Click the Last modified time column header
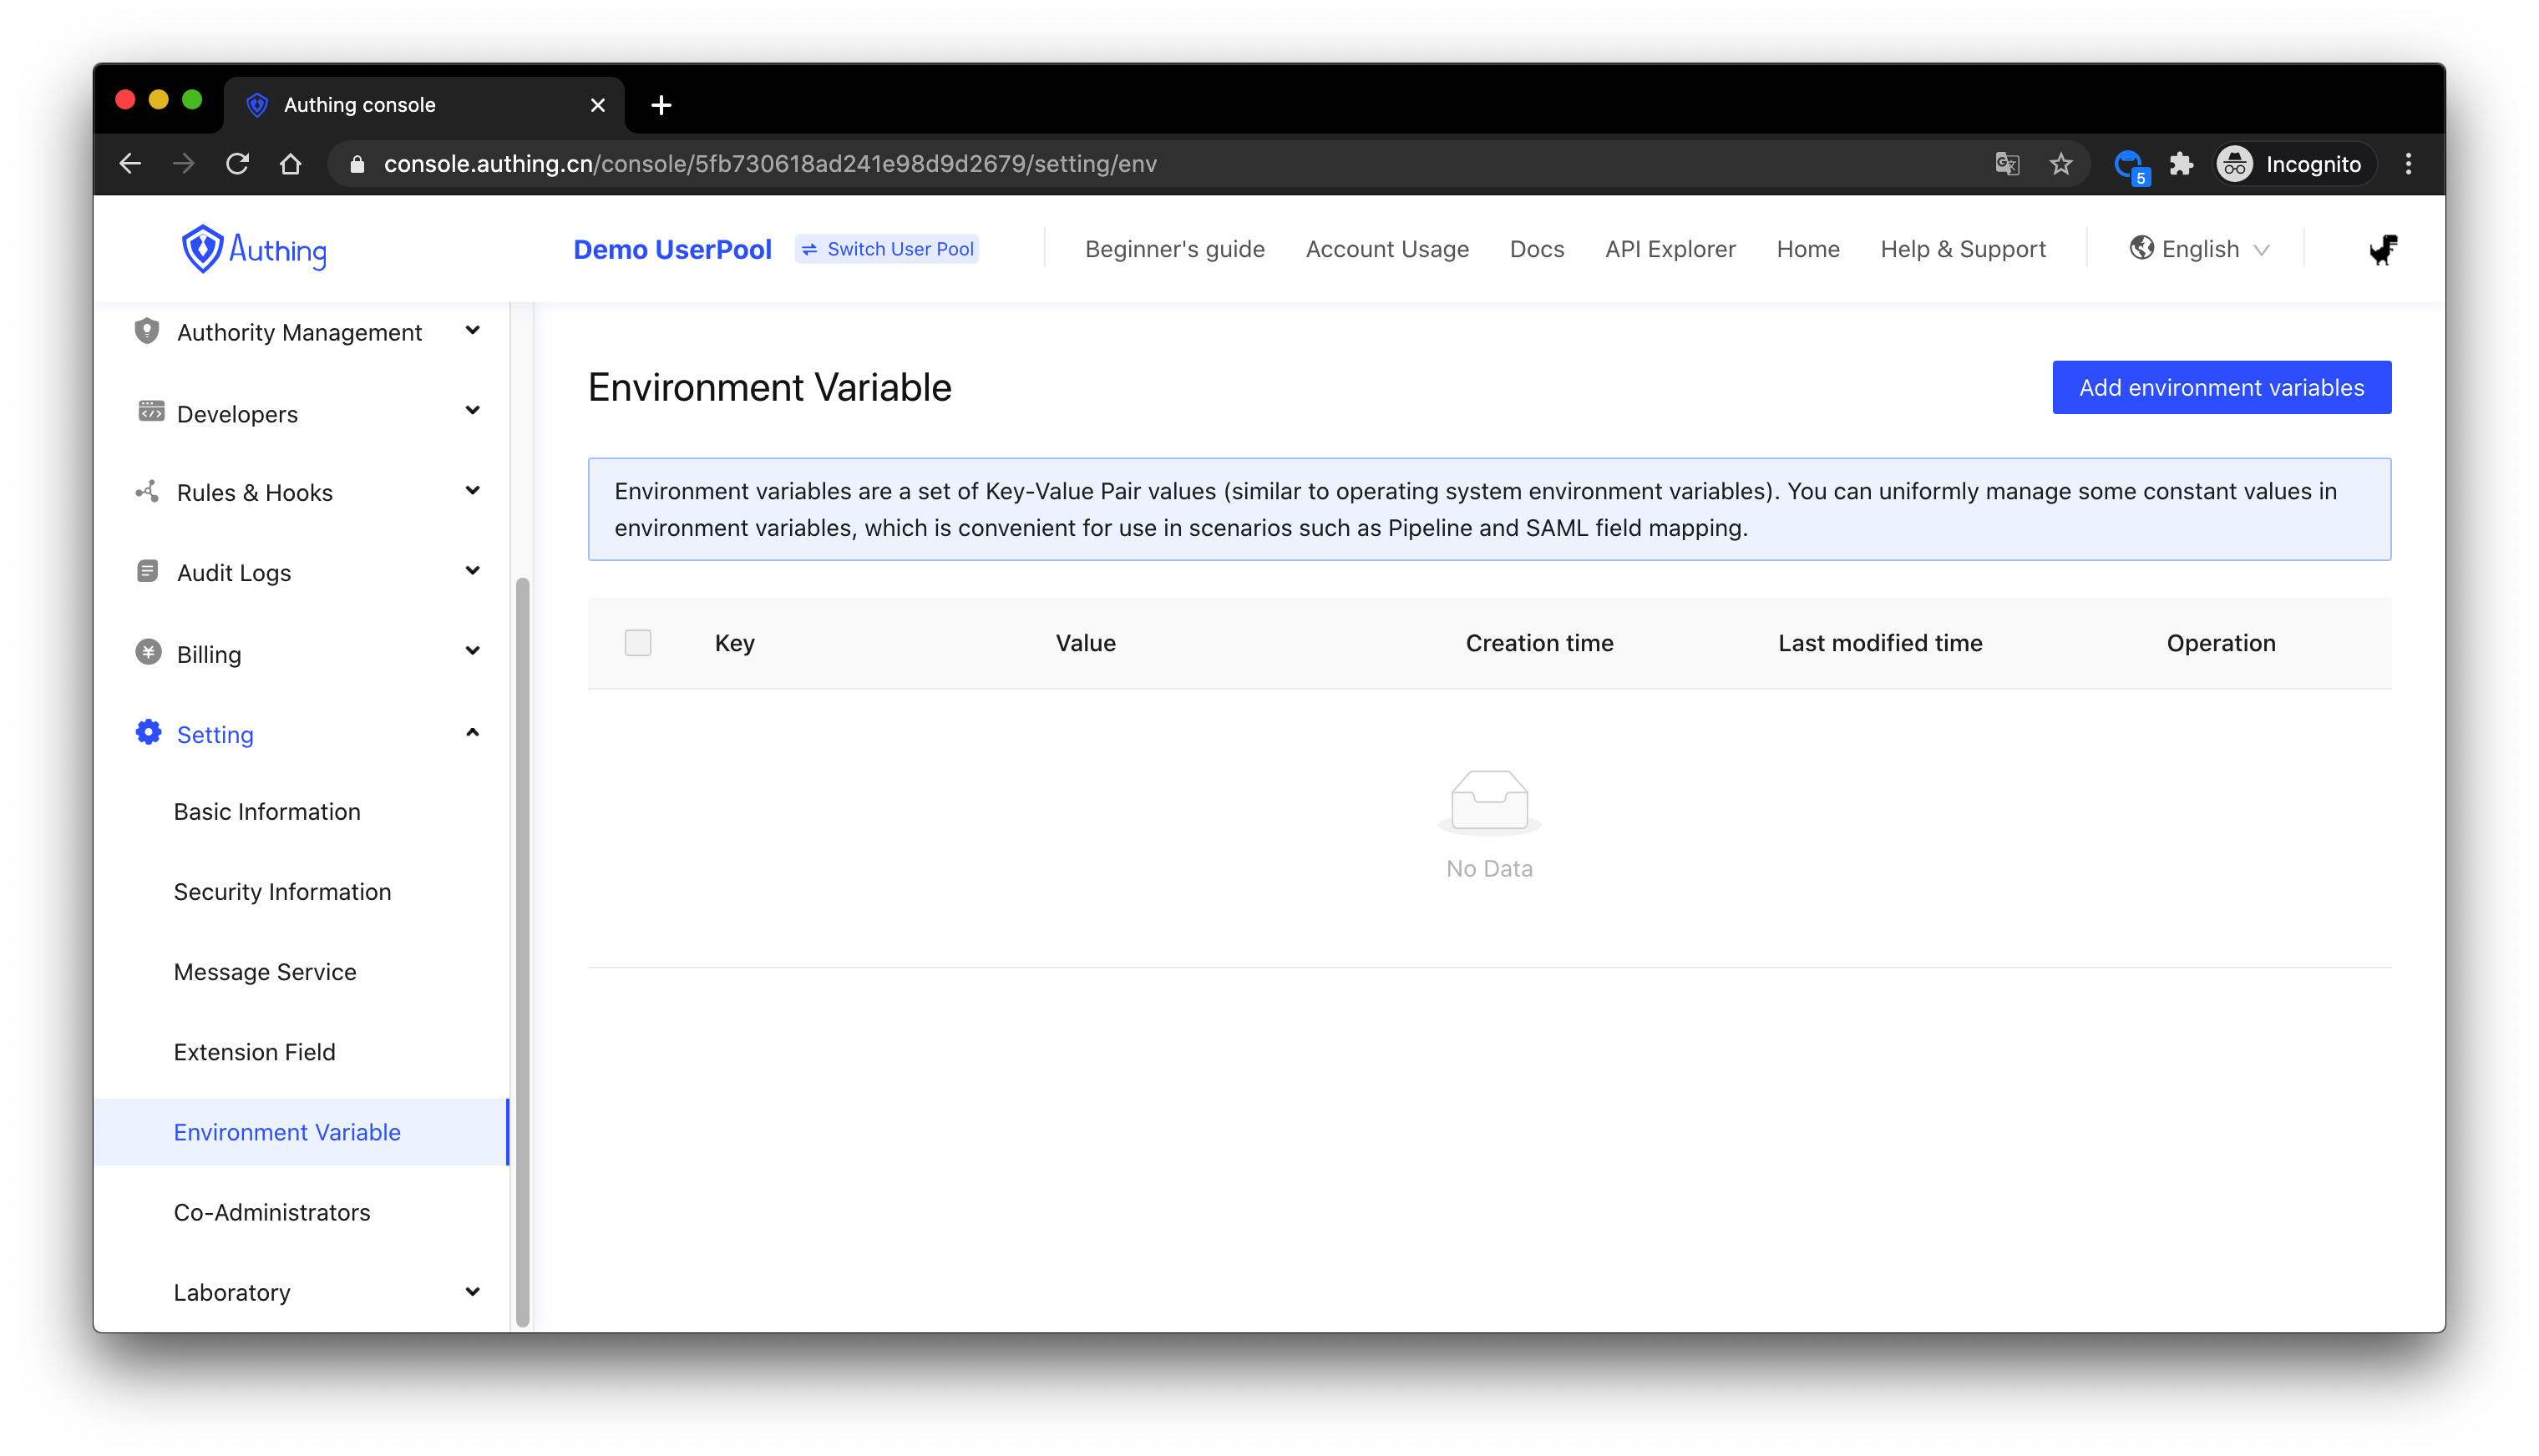2539x1456 pixels. click(1880, 643)
